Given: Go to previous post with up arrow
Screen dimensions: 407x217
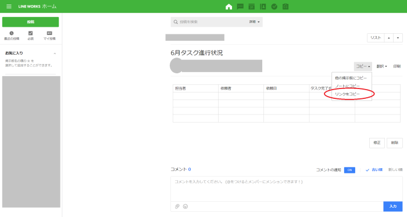Looking at the screenshot, I should [389, 38].
